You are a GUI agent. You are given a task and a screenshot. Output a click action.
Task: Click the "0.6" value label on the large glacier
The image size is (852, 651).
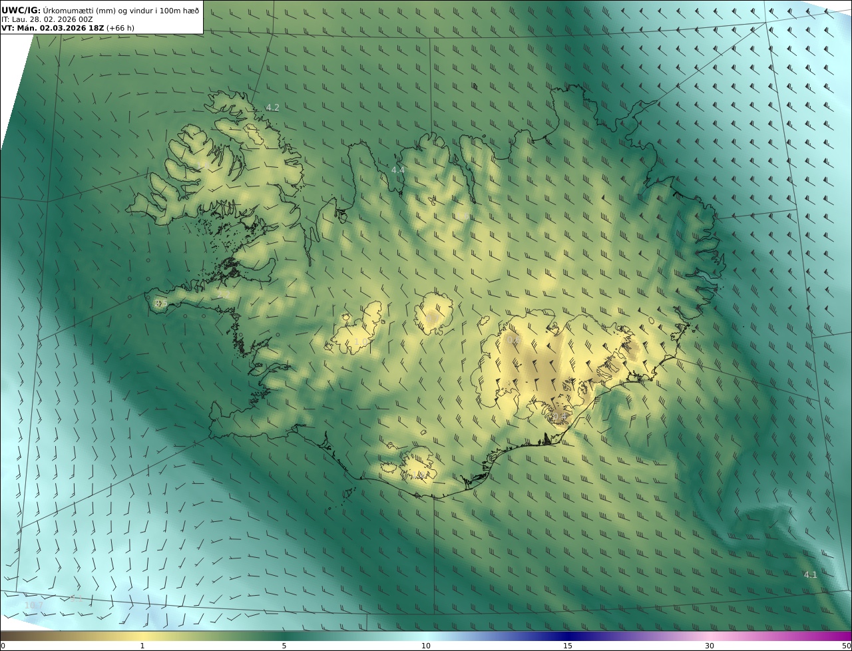[x=513, y=339]
